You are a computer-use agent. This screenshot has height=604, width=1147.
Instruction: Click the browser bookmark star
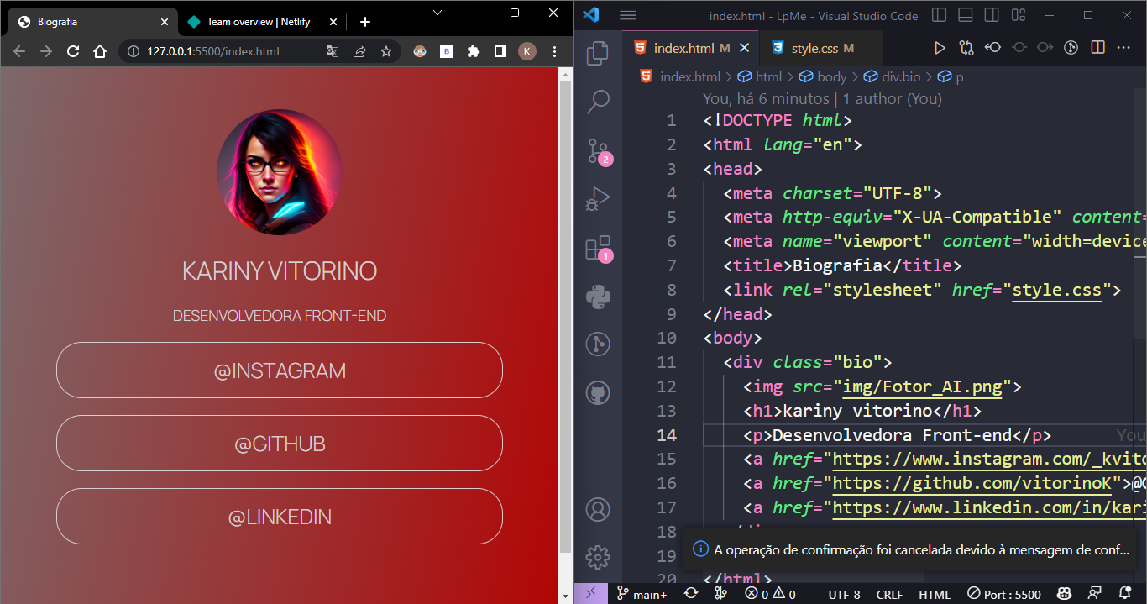click(x=386, y=51)
